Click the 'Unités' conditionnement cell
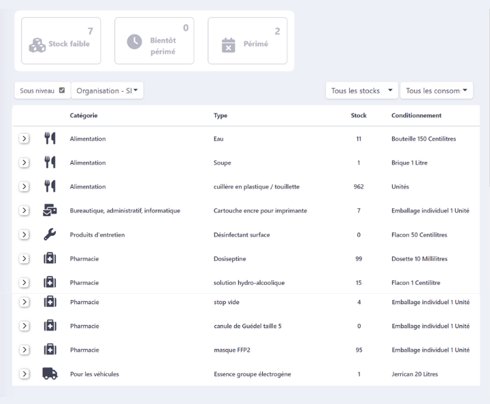This screenshot has height=404, width=490. 400,187
